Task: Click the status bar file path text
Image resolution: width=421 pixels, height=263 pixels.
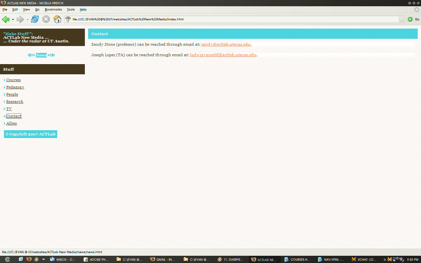Action: (x=52, y=252)
